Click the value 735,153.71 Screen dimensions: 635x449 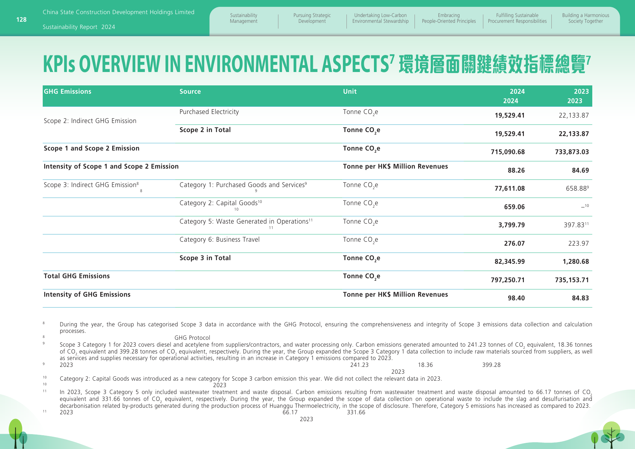pos(572,280)
